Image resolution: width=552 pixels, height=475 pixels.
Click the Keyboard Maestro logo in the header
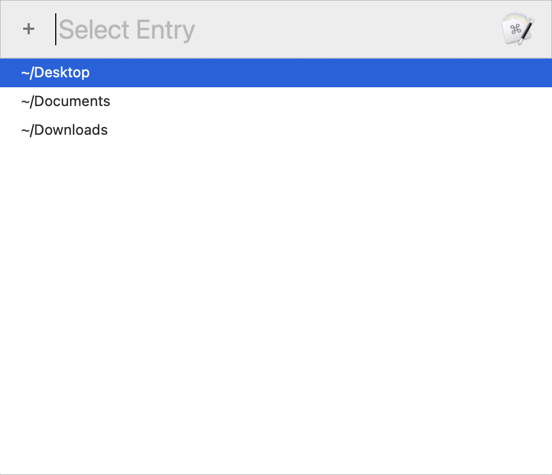tap(518, 29)
